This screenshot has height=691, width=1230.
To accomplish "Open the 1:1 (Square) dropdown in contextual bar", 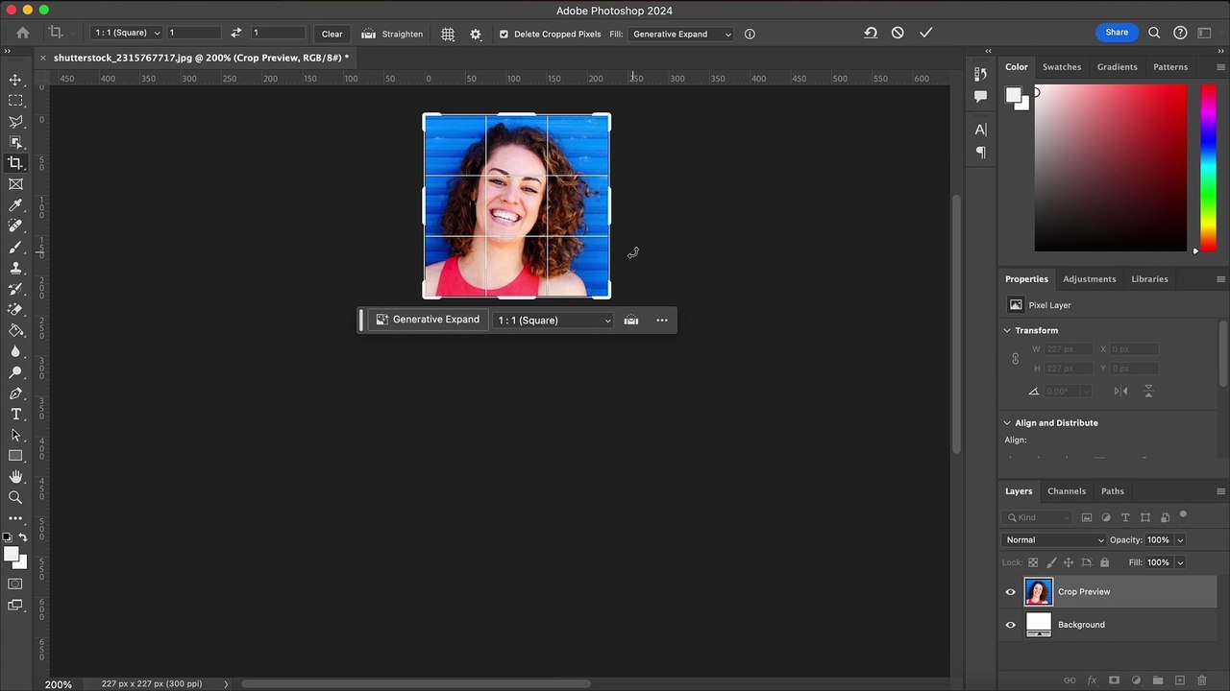I will (x=553, y=321).
